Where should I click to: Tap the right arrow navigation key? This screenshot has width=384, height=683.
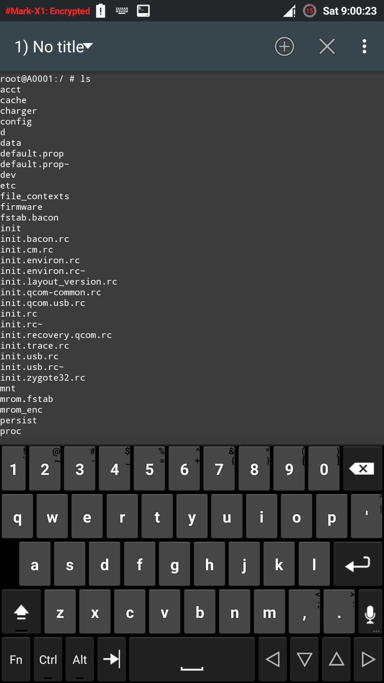(x=368, y=659)
